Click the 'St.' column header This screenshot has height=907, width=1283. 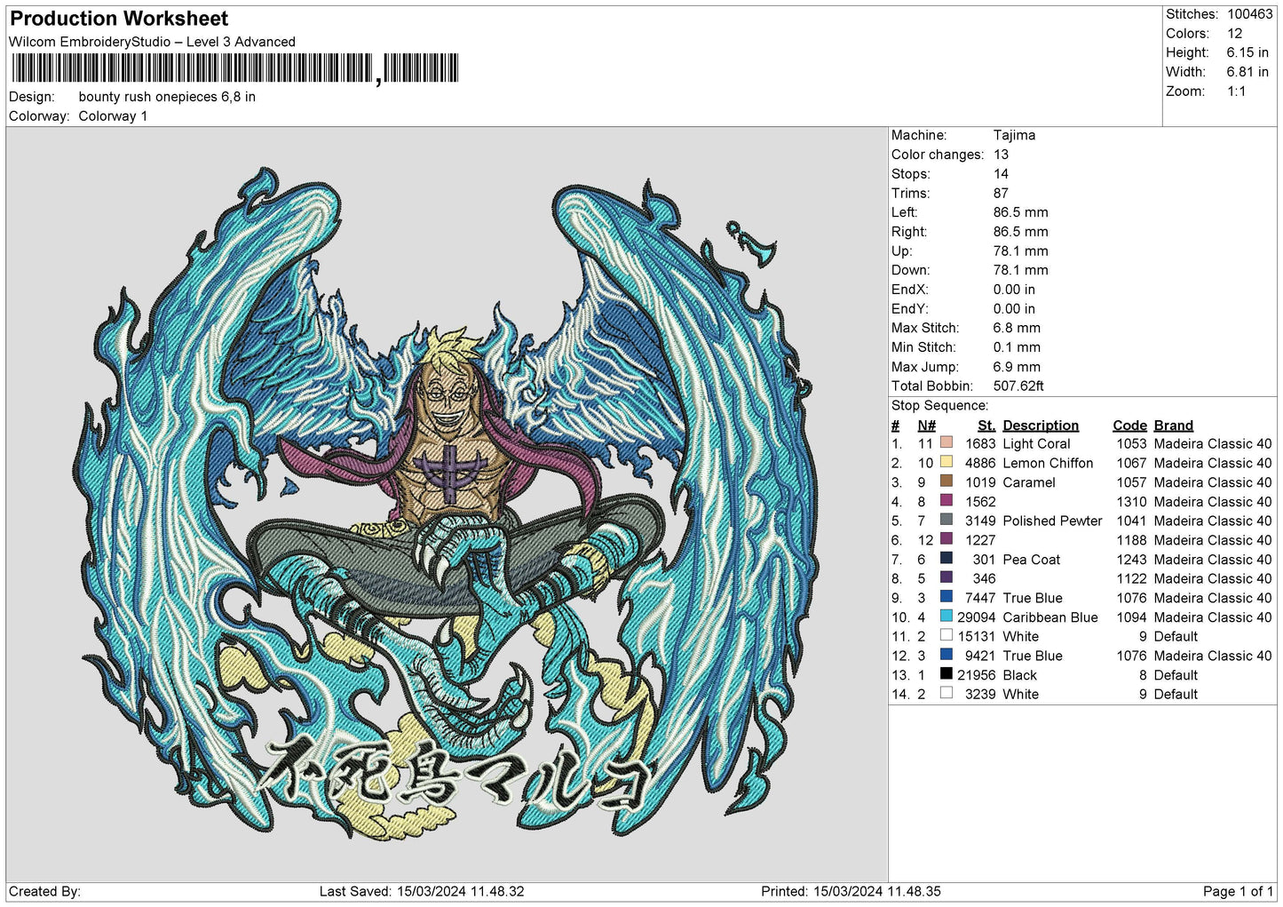pos(986,426)
